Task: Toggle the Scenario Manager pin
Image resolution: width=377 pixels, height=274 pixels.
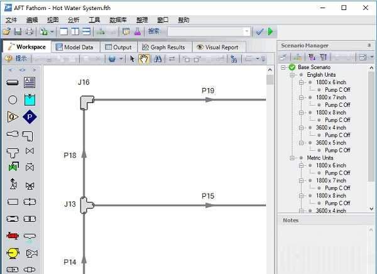Action: (369, 45)
